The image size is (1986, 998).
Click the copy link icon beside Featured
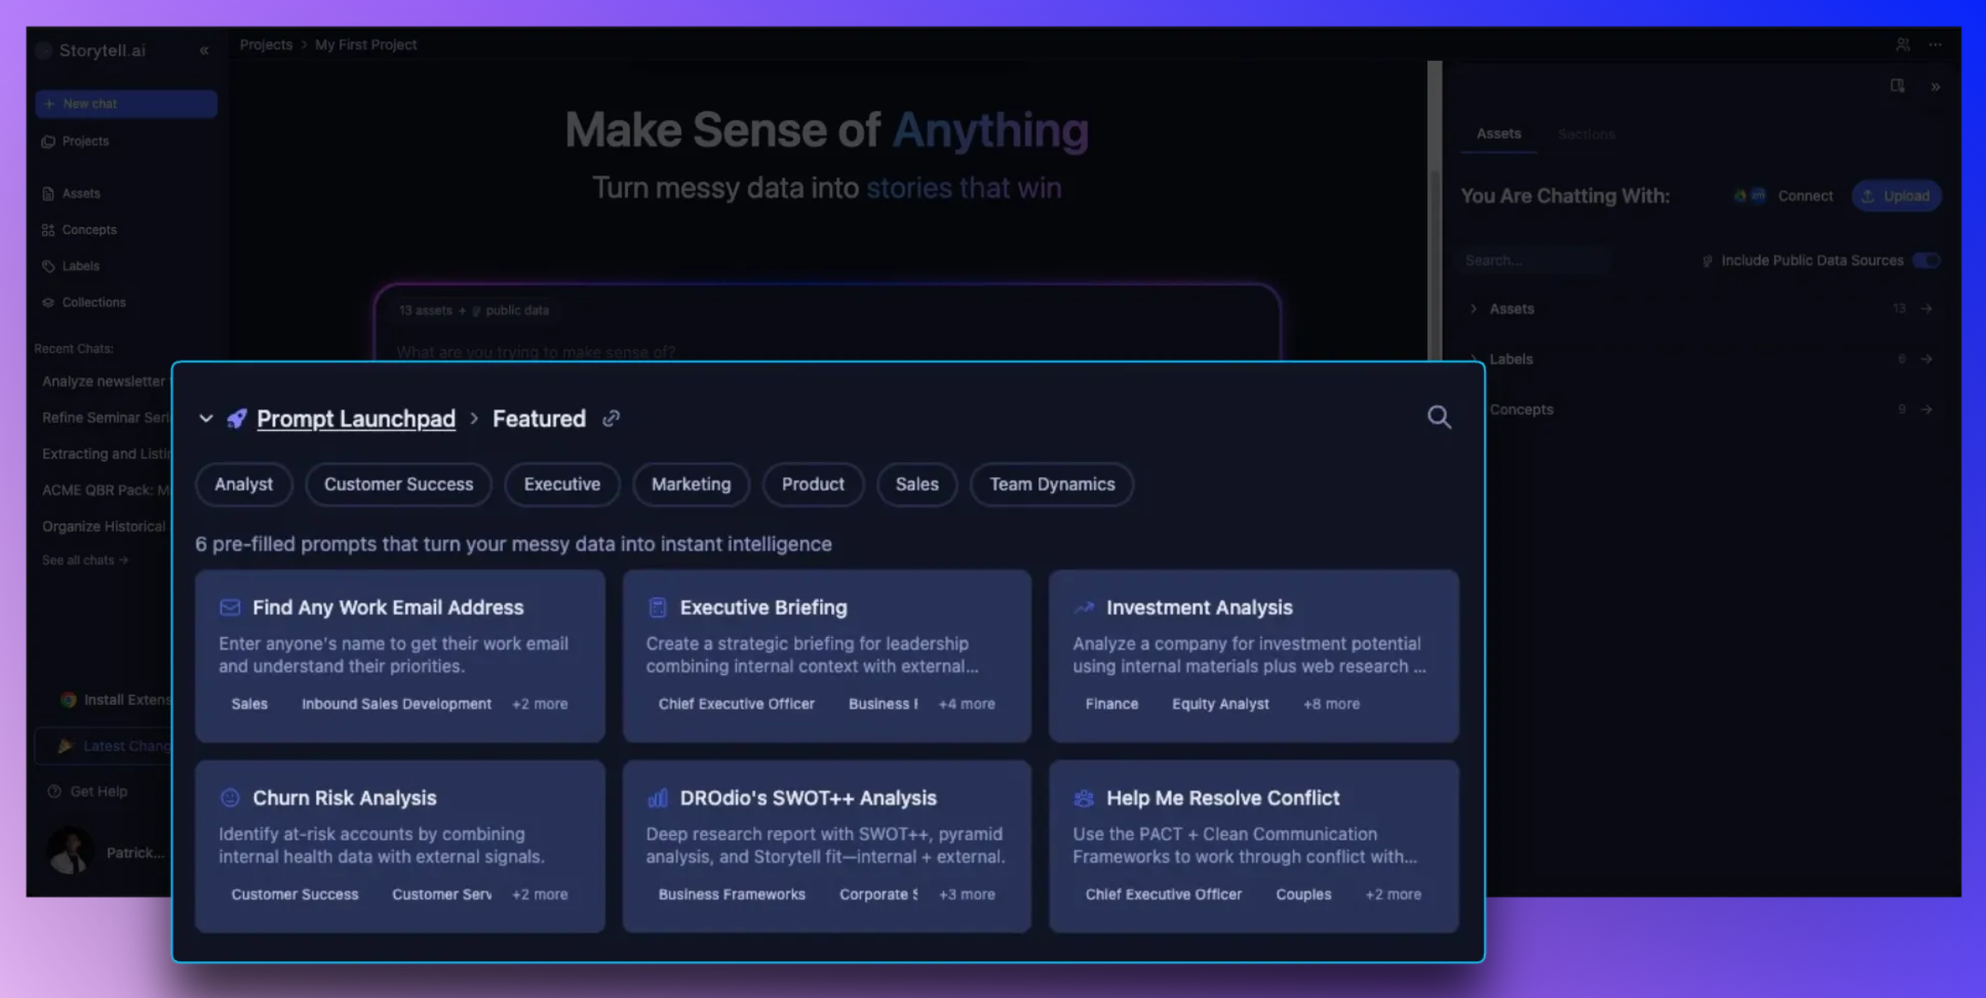click(x=611, y=418)
